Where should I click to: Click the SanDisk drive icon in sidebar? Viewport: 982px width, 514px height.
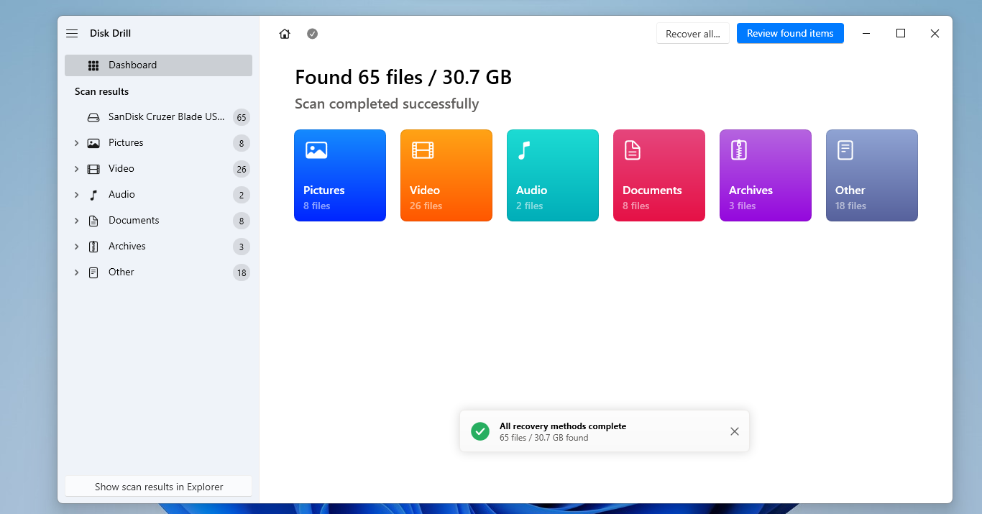93,117
